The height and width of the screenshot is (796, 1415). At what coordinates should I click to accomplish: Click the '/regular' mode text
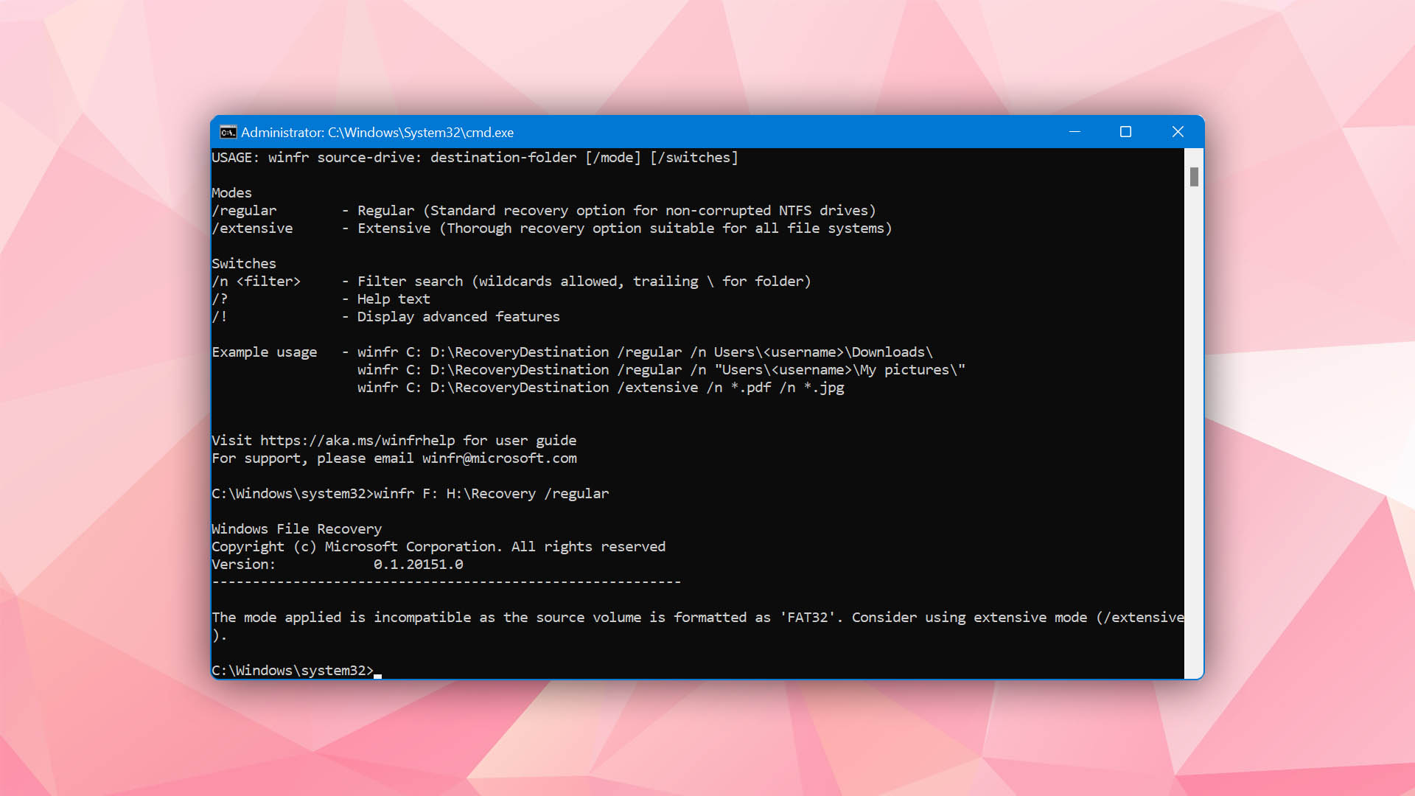click(244, 211)
